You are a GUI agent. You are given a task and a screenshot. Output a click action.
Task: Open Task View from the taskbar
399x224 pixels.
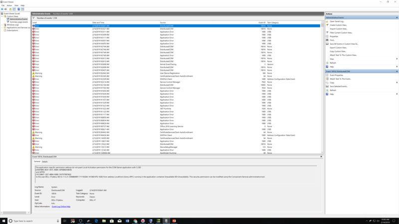coord(65,221)
